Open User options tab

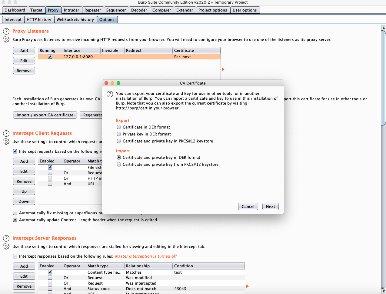(x=245, y=10)
